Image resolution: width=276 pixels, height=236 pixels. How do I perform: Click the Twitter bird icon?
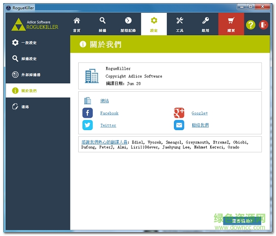point(87,125)
